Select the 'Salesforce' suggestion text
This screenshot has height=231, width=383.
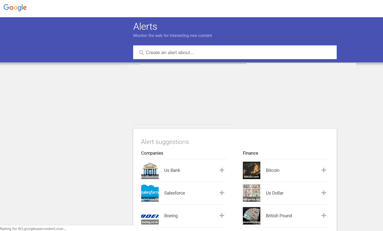point(175,193)
